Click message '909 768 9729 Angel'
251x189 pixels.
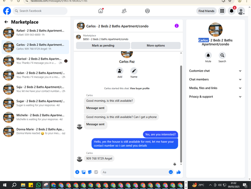[x=99, y=158]
